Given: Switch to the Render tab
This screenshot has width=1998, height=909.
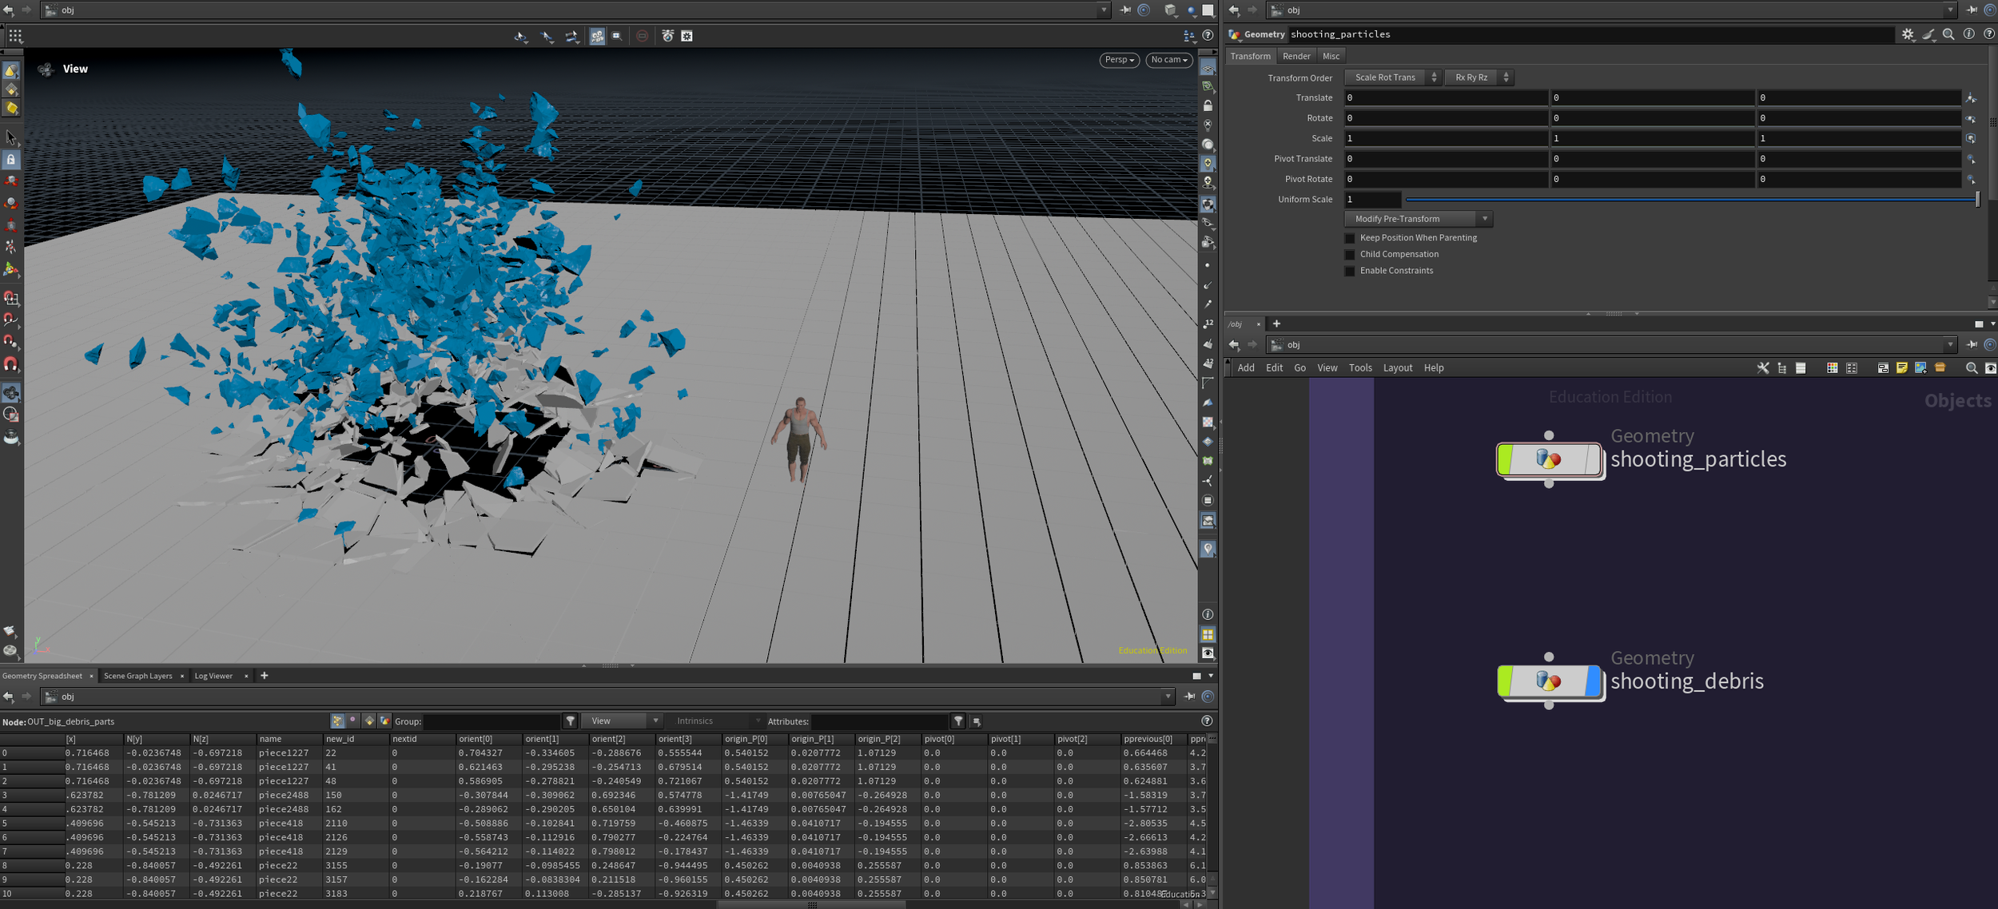Looking at the screenshot, I should [1296, 56].
